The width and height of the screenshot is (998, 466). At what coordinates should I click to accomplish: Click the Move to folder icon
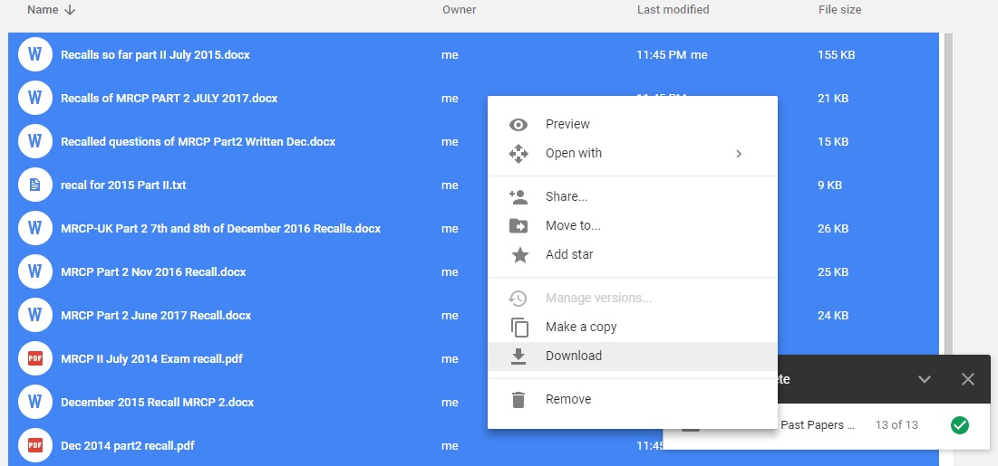[518, 225]
